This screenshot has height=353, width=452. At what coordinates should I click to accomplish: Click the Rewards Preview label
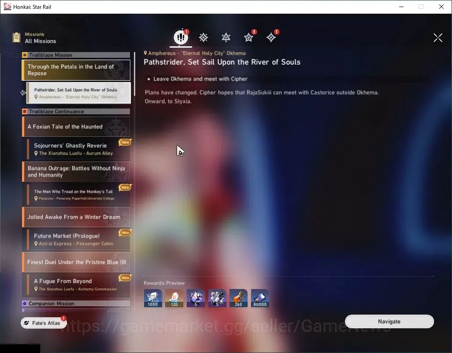click(x=164, y=283)
